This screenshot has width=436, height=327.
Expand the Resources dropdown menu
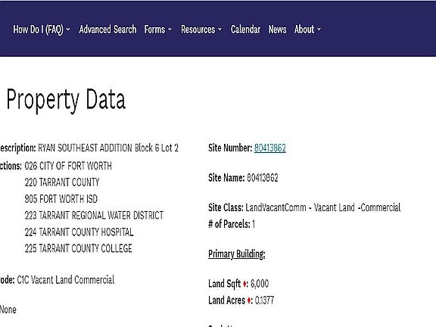[201, 30]
